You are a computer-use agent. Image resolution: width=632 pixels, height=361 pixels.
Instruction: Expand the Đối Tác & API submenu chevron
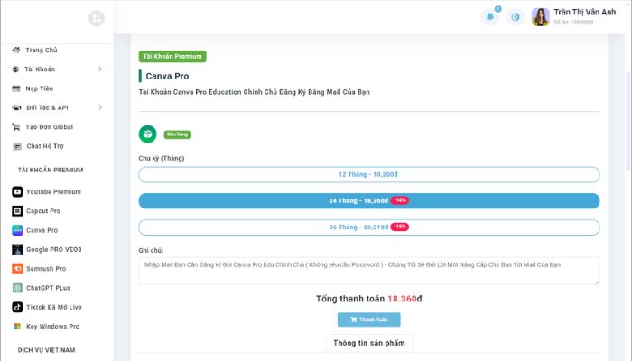(100, 107)
